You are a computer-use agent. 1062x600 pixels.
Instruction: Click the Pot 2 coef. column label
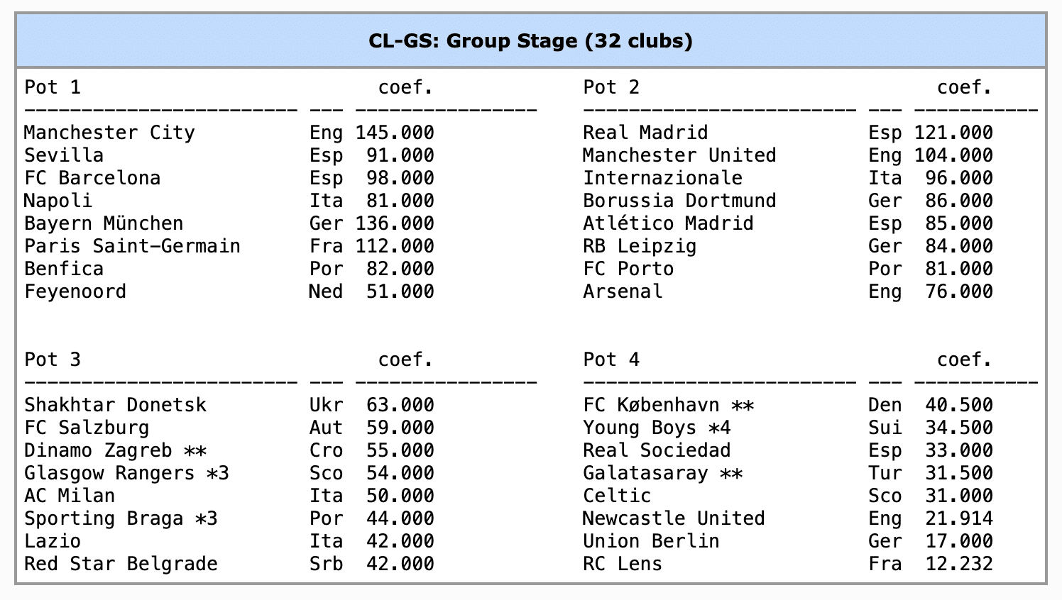coord(964,87)
